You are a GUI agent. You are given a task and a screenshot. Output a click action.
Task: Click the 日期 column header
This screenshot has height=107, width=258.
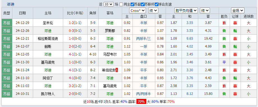point(22,13)
